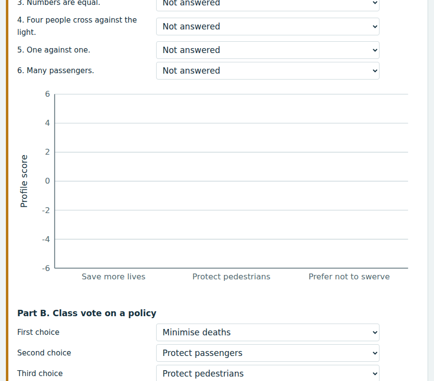Click the "First choice" field label

38,332
